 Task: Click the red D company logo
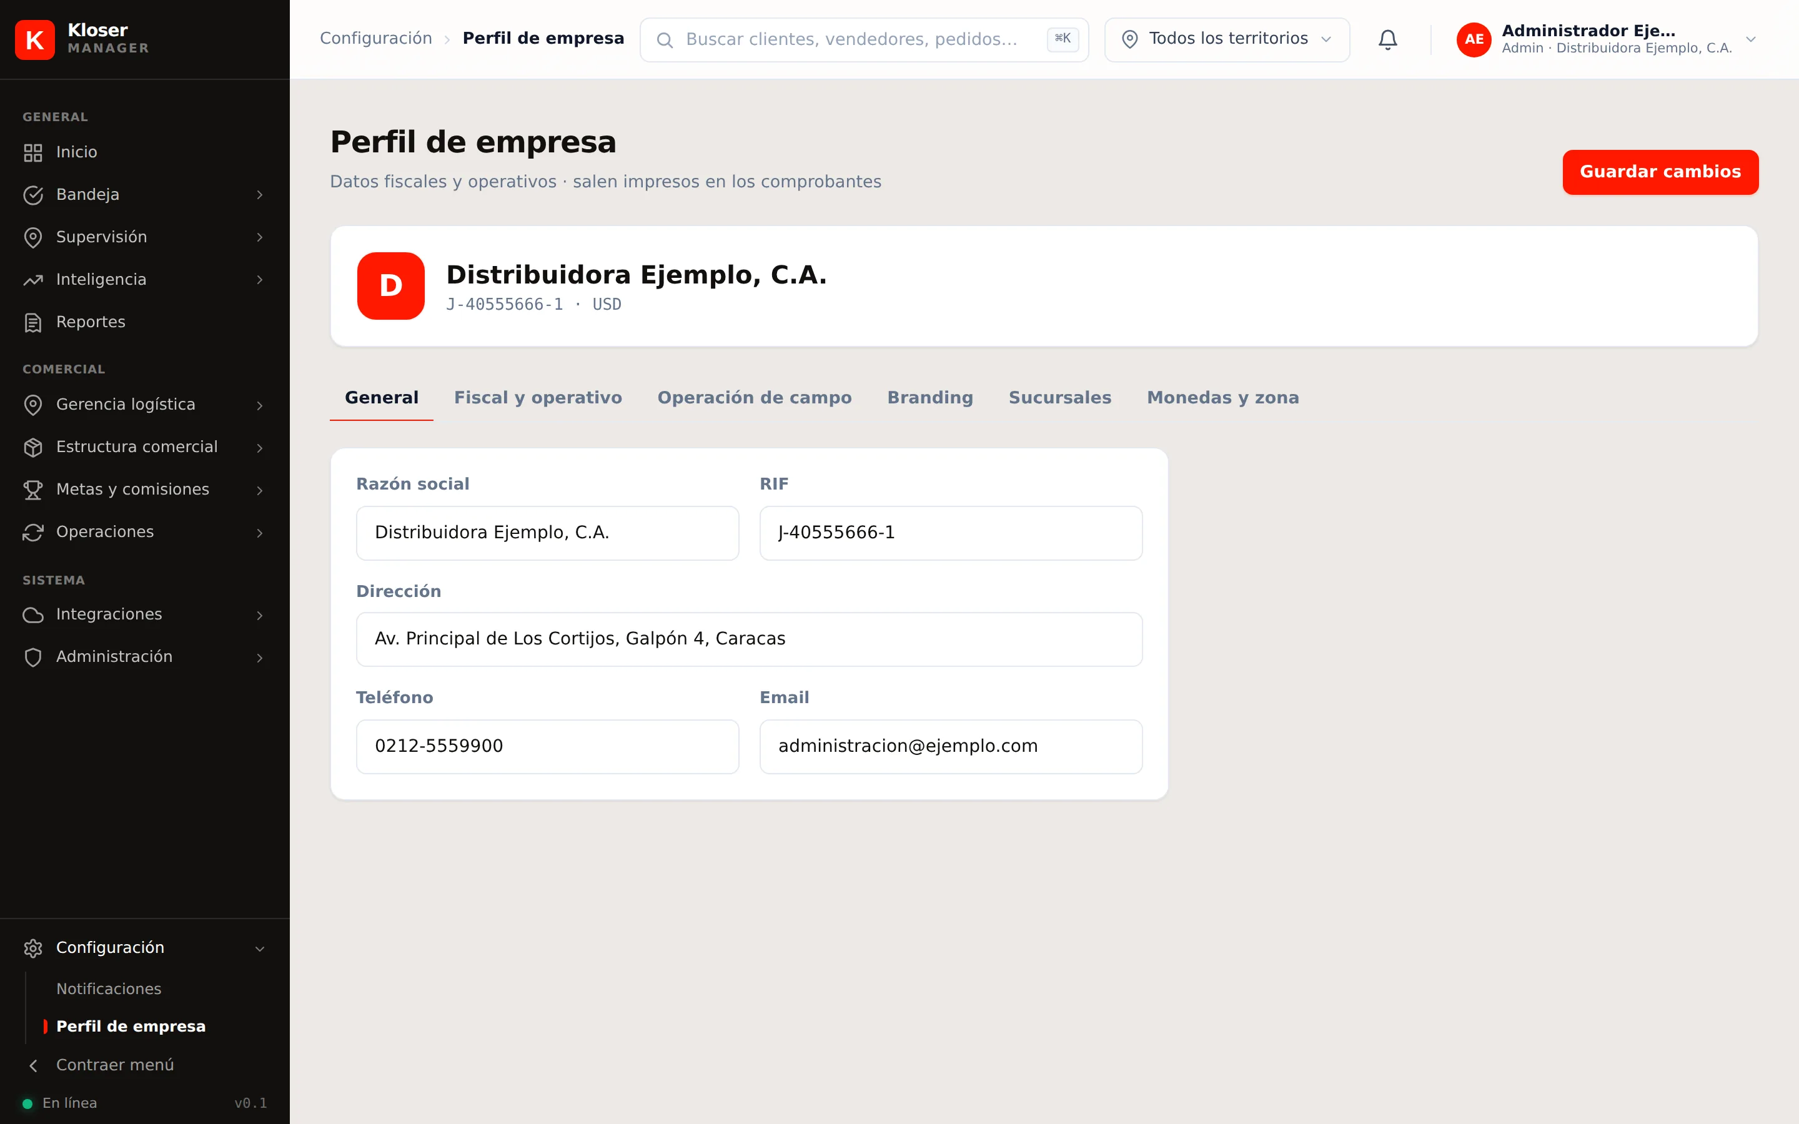click(x=390, y=285)
